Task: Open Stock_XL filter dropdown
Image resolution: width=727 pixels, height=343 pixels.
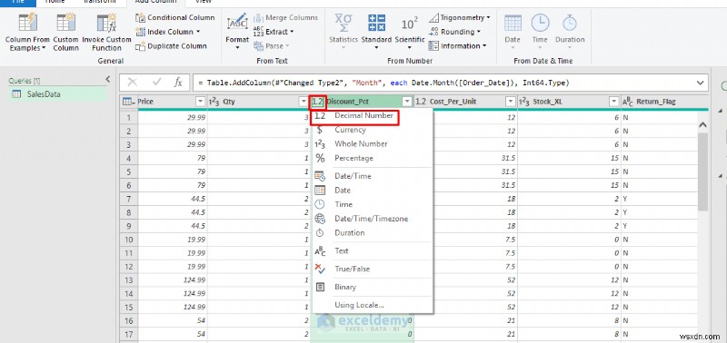Action: 614,102
